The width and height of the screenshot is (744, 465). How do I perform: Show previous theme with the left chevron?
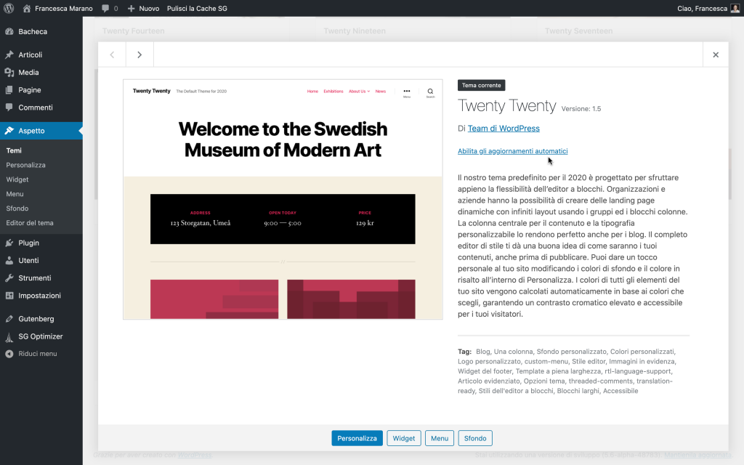click(x=112, y=54)
